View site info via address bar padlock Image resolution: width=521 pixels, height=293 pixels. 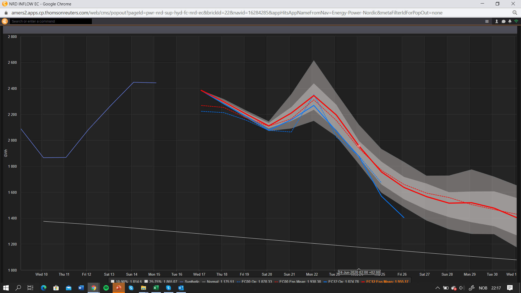click(6, 13)
